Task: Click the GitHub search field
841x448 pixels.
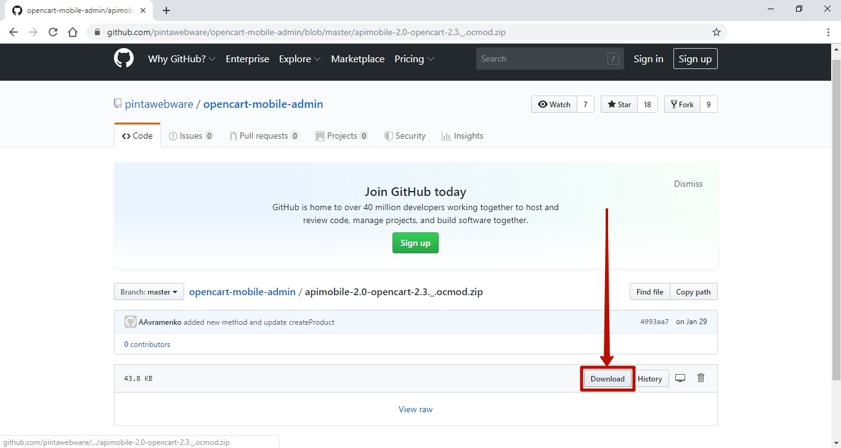Action: coord(542,59)
